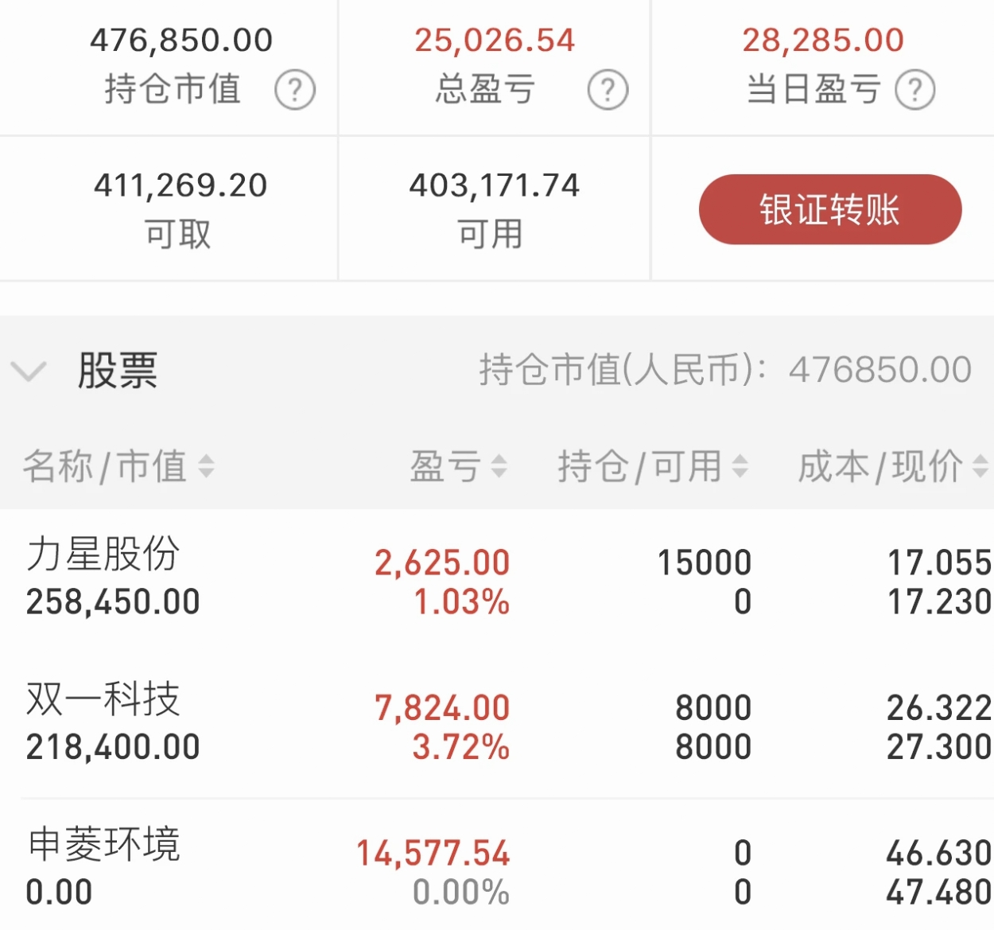Tap the 总盈亏 value 25,026.54
Screen dimensions: 994x930
click(x=495, y=41)
